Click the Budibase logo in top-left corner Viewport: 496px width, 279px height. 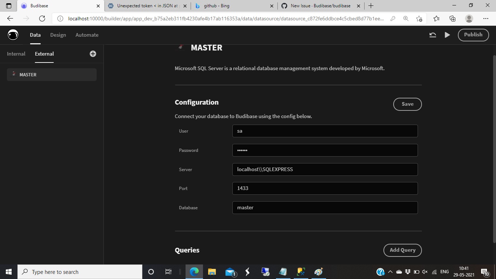[13, 35]
